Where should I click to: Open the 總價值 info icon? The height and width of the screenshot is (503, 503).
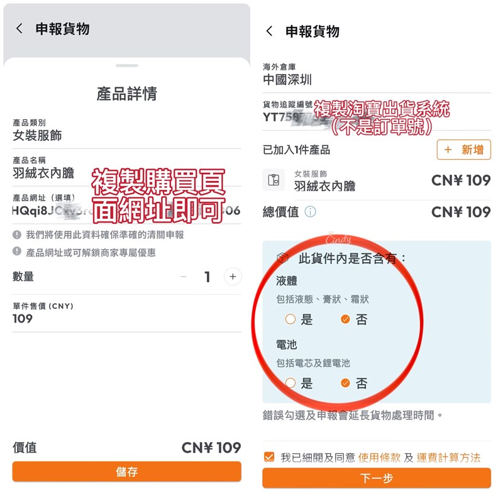tap(310, 212)
